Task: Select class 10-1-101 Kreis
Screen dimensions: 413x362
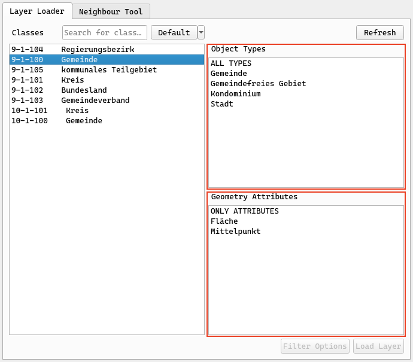Action: pos(107,110)
